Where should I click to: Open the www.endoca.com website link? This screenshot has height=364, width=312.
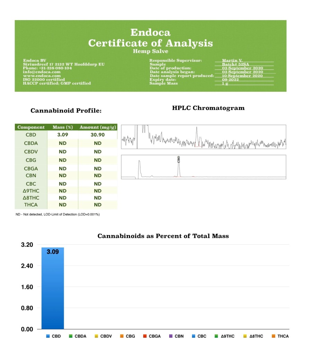(x=42, y=76)
